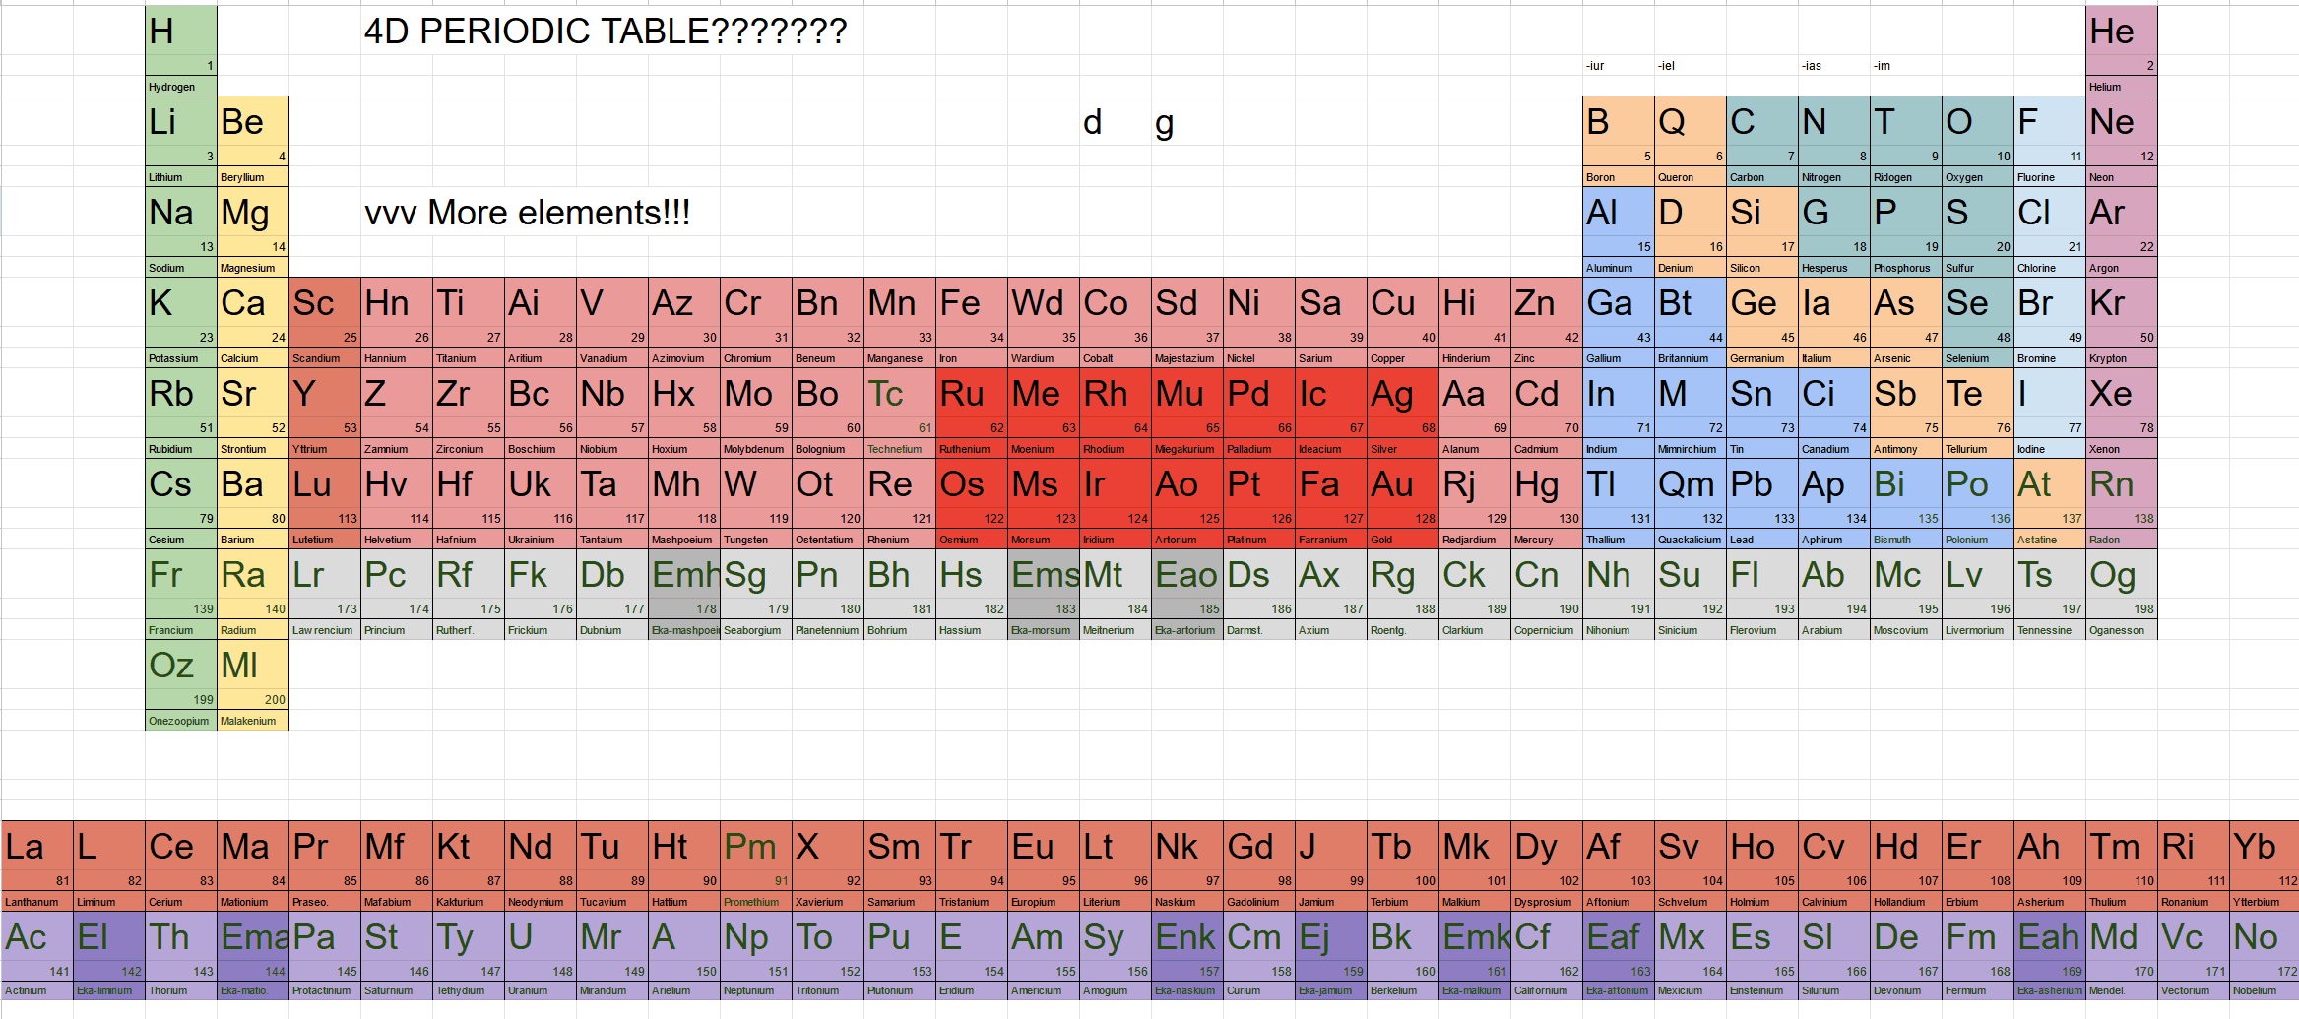Select the "Zamnium" name cell
The height and width of the screenshot is (1019, 2299).
coord(397,449)
